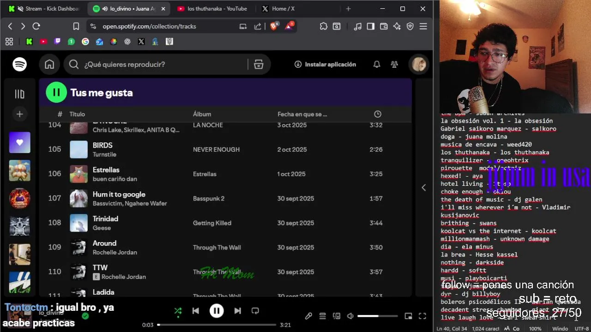Adjust the volume slider
591x332 pixels.
click(377, 316)
